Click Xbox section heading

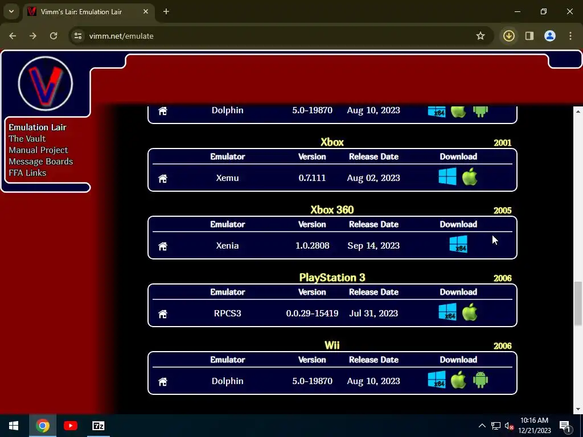point(332,142)
